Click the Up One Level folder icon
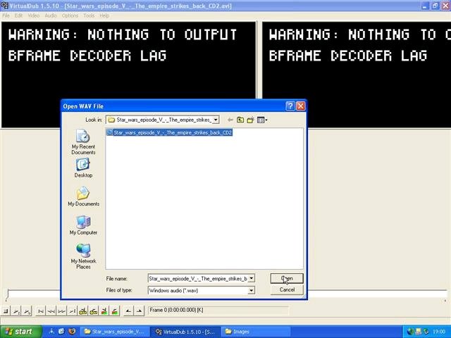Image resolution: width=451 pixels, height=338 pixels. point(240,120)
